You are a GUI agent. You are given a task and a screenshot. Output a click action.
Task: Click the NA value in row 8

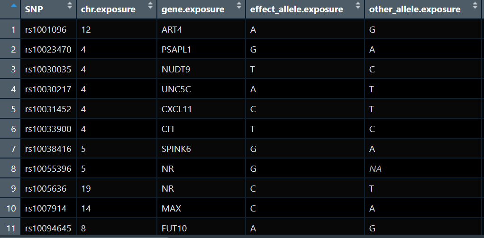pos(375,169)
